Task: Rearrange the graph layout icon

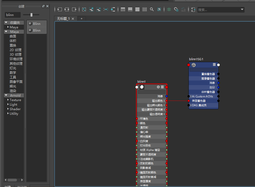Action: point(106,9)
